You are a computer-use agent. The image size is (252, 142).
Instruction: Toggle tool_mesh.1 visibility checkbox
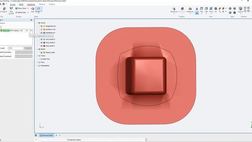41,46
